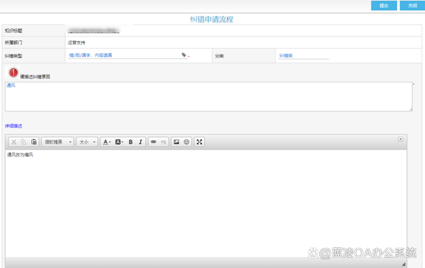Toggle italic formatting in the editor
The height and width of the screenshot is (268, 425).
[x=141, y=142]
